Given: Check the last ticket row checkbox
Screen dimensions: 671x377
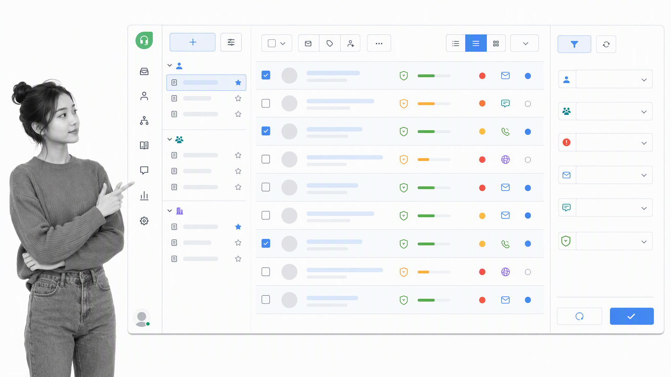Looking at the screenshot, I should click(x=266, y=300).
